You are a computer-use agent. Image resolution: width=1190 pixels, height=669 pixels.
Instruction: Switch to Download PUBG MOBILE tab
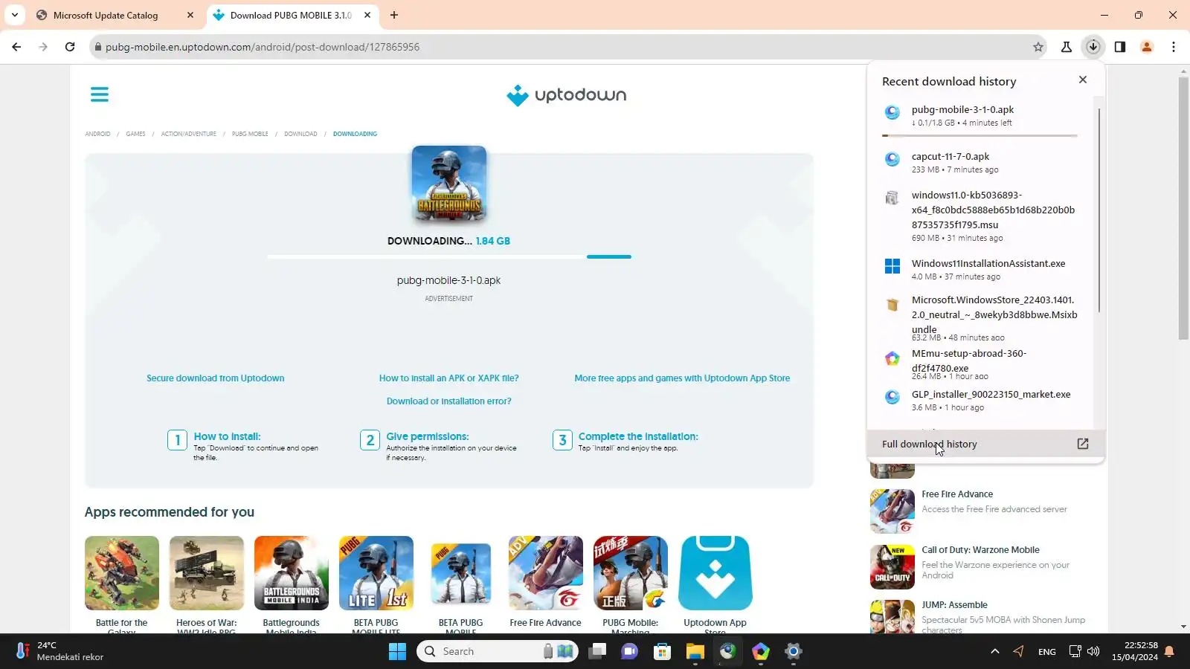point(290,15)
